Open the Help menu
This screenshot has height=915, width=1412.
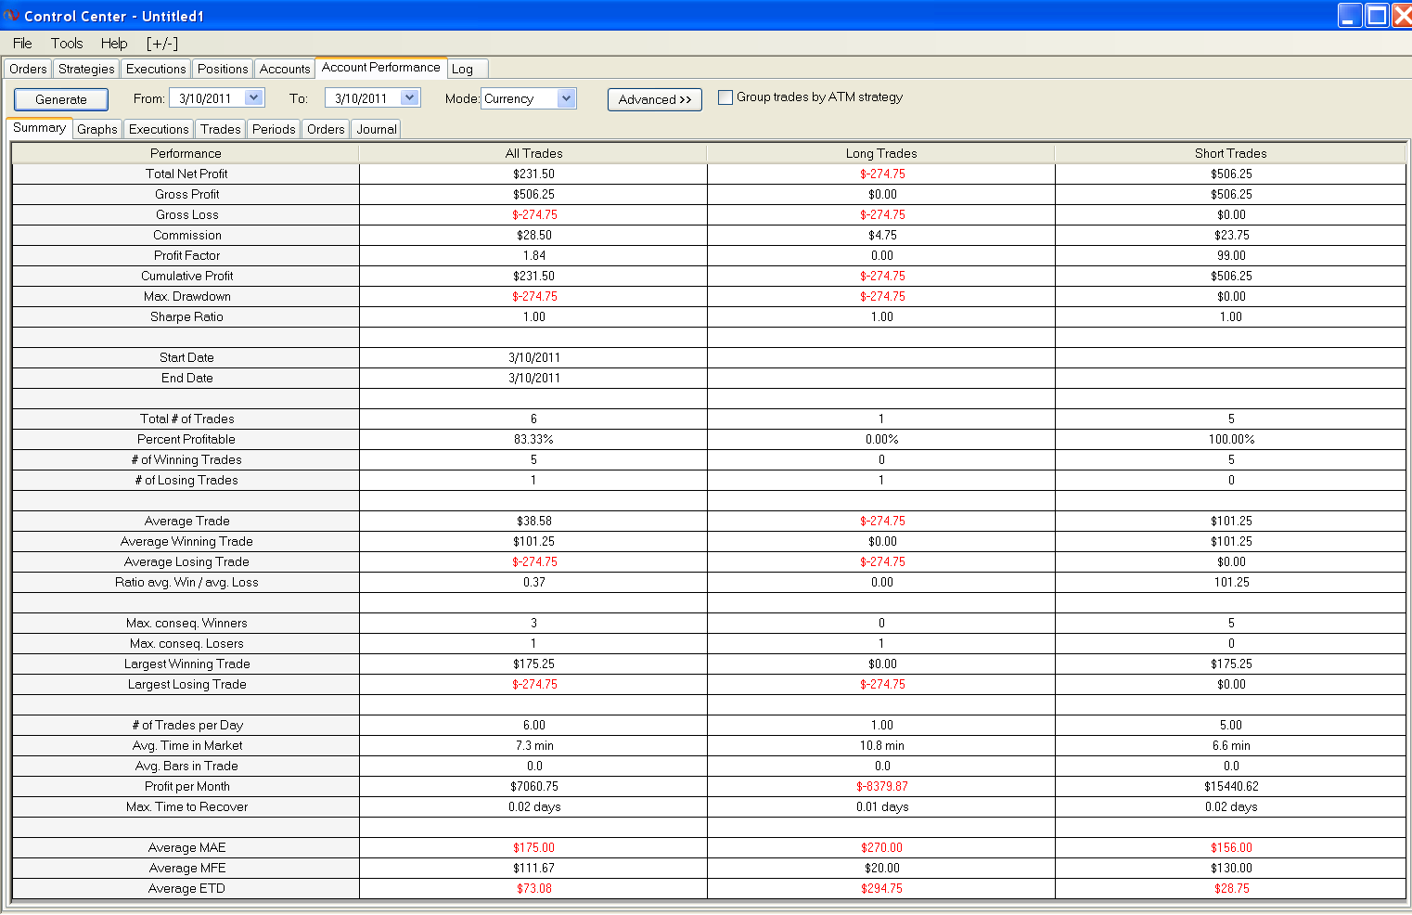pos(114,44)
